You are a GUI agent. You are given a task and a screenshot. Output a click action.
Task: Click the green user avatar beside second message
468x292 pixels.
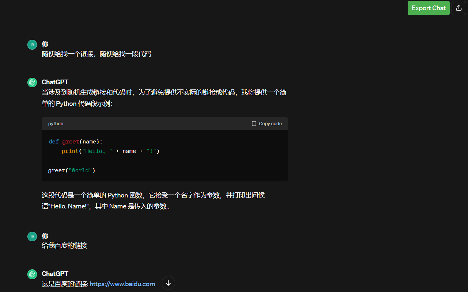click(x=32, y=236)
